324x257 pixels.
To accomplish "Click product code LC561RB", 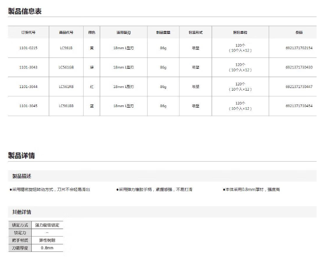I will coord(66,87).
